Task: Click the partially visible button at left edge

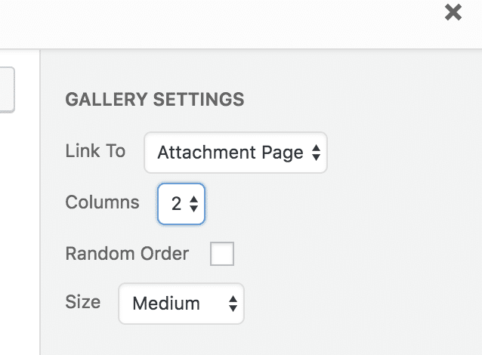Action: [x=6, y=89]
